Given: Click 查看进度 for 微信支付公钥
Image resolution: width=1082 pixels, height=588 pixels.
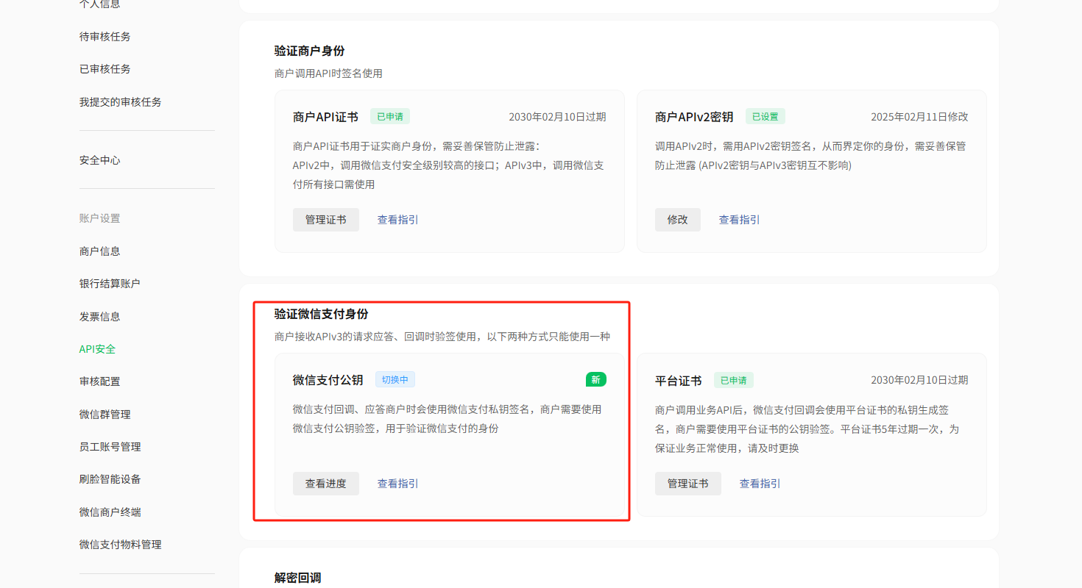Looking at the screenshot, I should [325, 484].
